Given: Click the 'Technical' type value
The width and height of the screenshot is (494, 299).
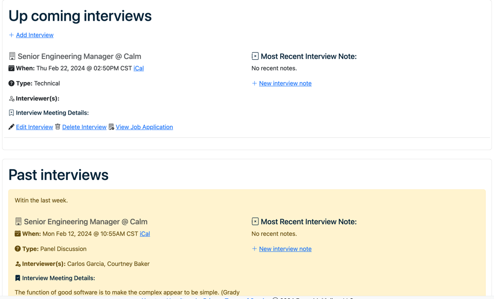Looking at the screenshot, I should tap(47, 83).
